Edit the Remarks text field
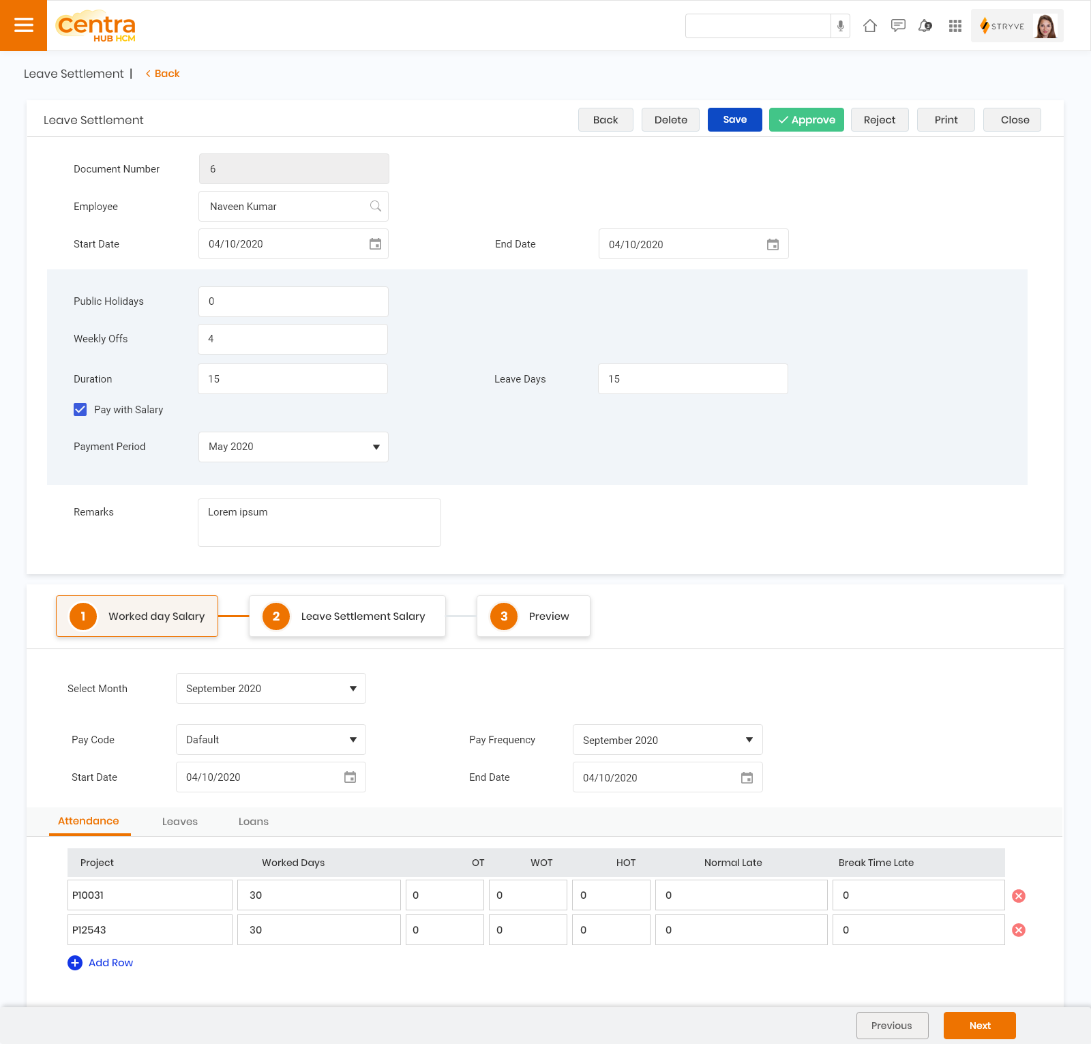This screenshot has width=1091, height=1044. [x=319, y=522]
